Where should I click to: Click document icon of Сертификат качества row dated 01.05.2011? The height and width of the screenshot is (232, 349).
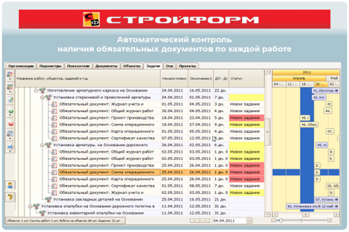54,186
